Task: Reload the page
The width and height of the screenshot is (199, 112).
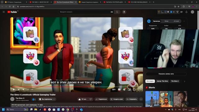Action: (x=10, y=7)
